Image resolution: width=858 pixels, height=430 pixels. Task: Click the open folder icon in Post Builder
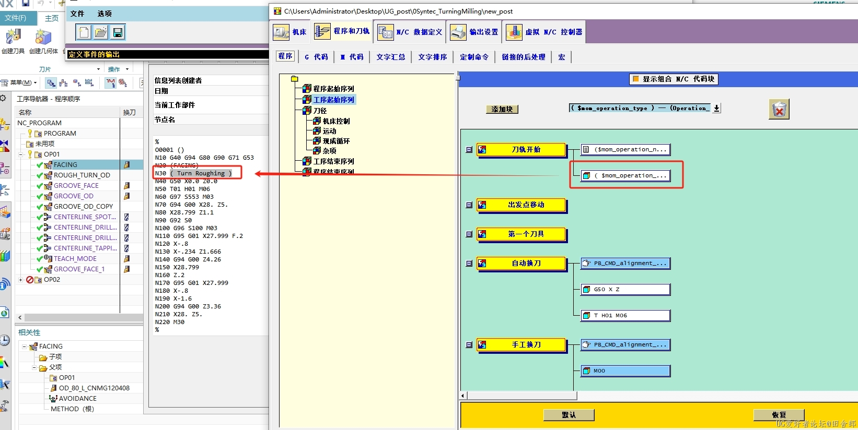(x=100, y=32)
